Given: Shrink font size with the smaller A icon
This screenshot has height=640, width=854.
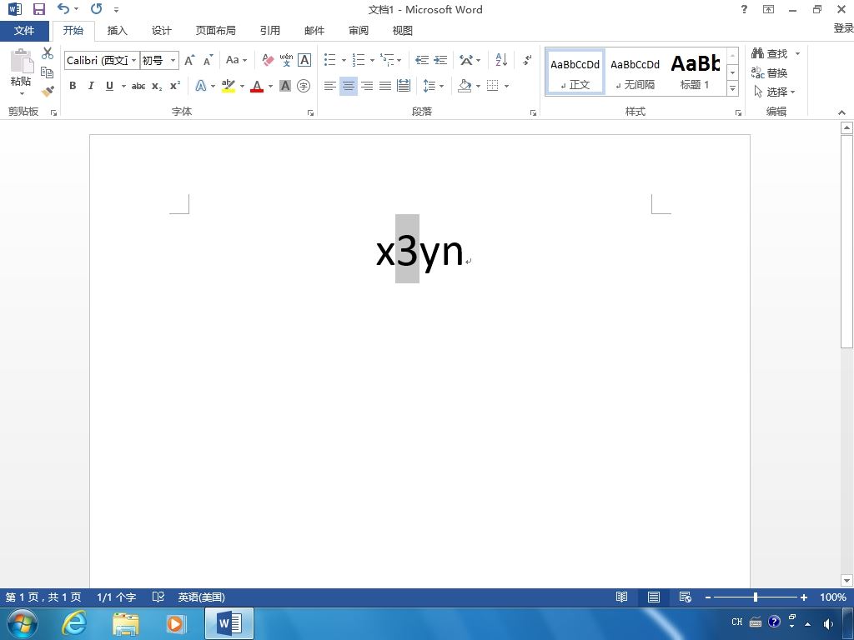Looking at the screenshot, I should point(208,60).
